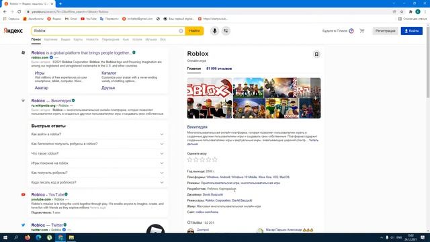Click the Chrome taskbar icon
The image size is (430, 242).
(x=60, y=237)
